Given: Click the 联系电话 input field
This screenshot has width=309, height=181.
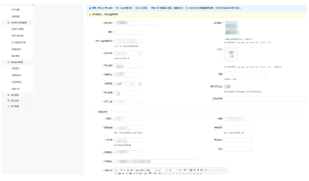Looking at the screenshot, I should 128,128.
